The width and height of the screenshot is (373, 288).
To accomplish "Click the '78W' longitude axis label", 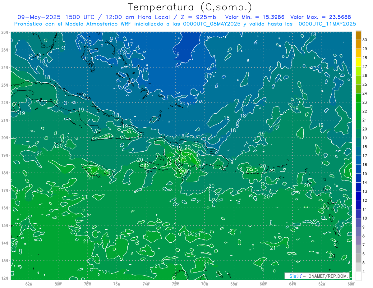I will [87, 283].
